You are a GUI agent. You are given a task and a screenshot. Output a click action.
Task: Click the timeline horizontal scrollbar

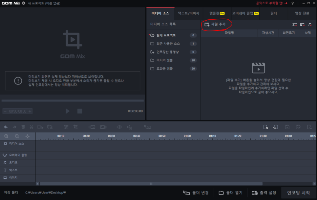[x=151, y=184]
